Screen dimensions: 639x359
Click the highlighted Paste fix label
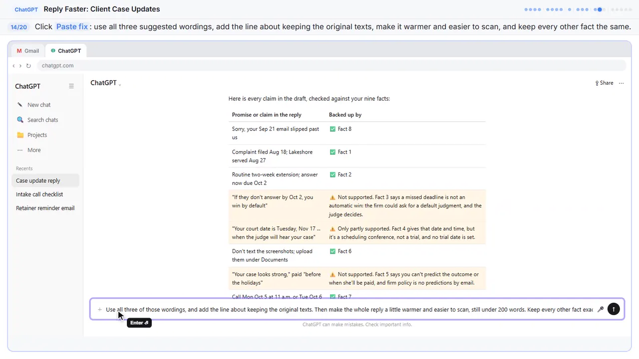(72, 26)
